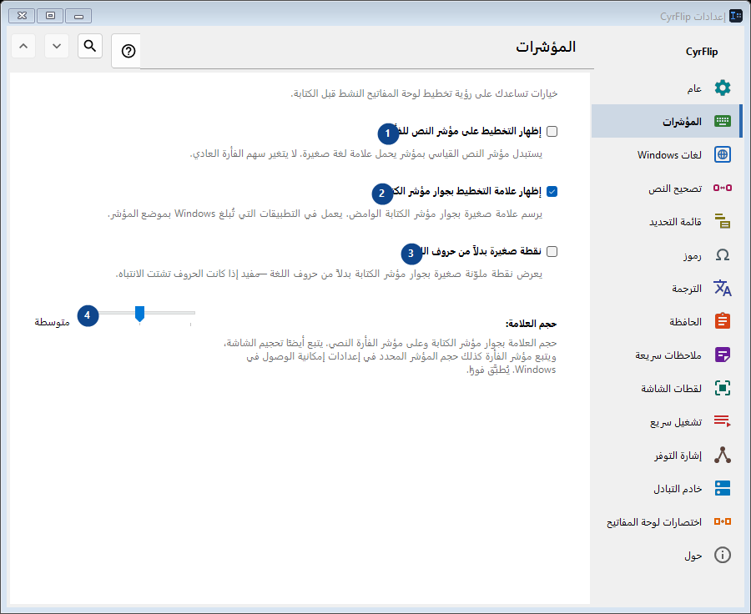751x614 pixels.
Task: Close the CyrFlip settings window
Action: click(x=22, y=16)
